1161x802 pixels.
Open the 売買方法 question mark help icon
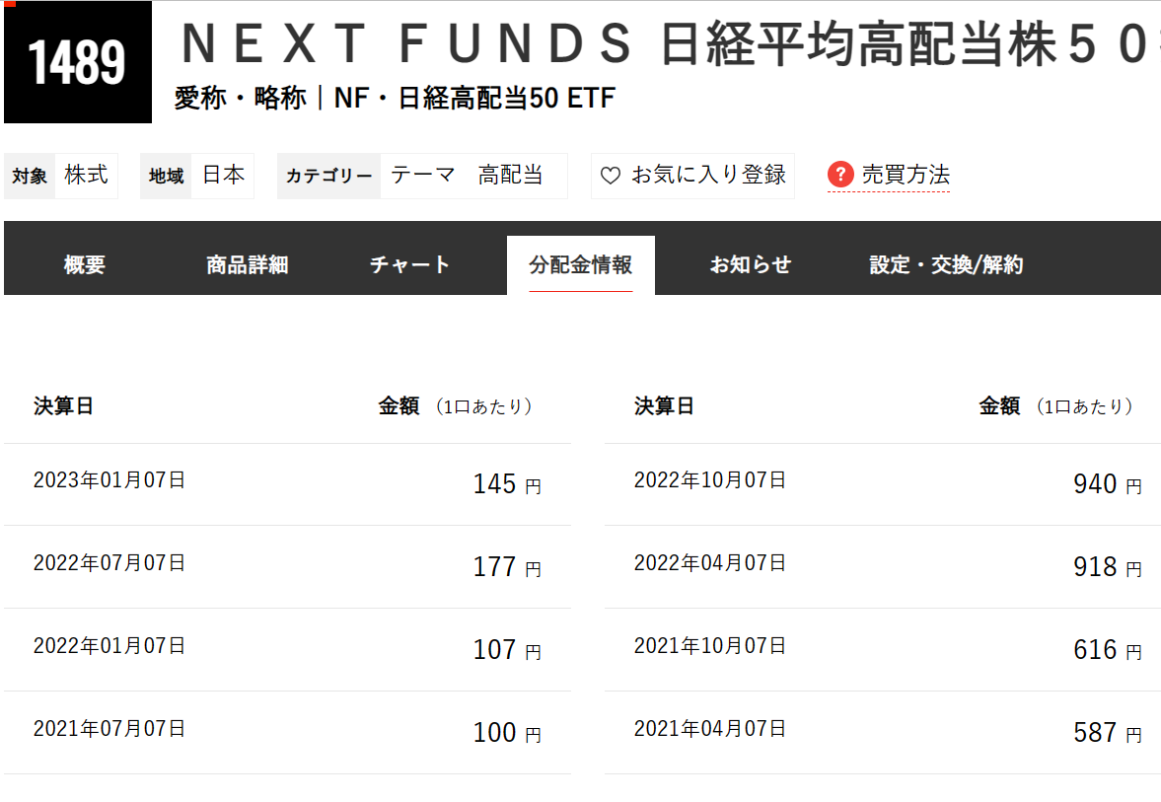pos(839,175)
